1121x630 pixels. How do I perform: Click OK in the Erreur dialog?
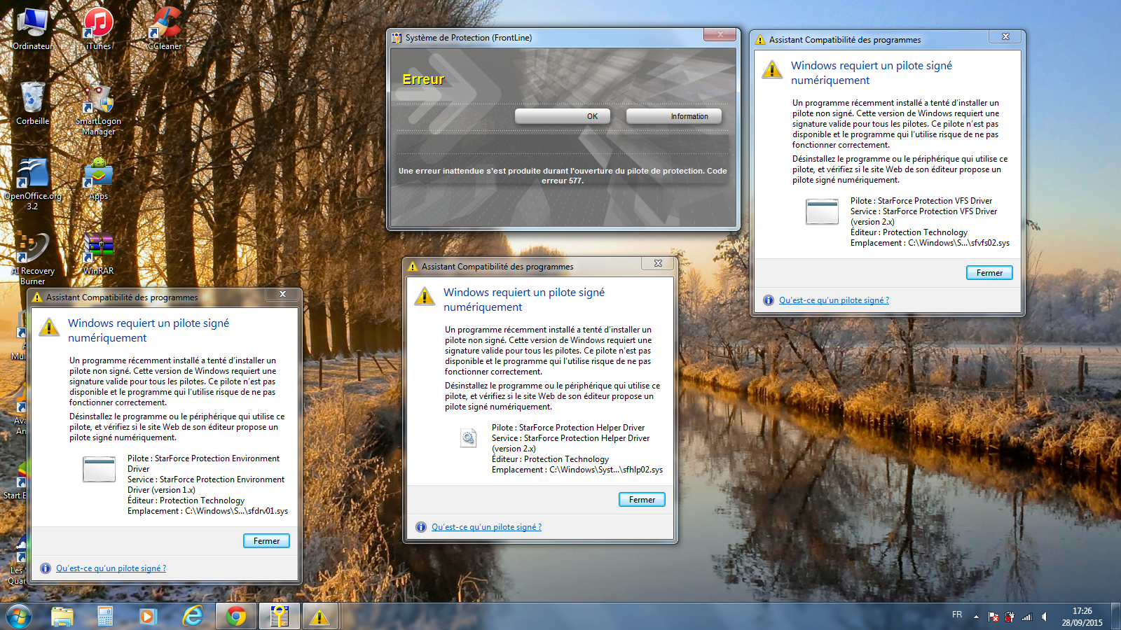(562, 116)
